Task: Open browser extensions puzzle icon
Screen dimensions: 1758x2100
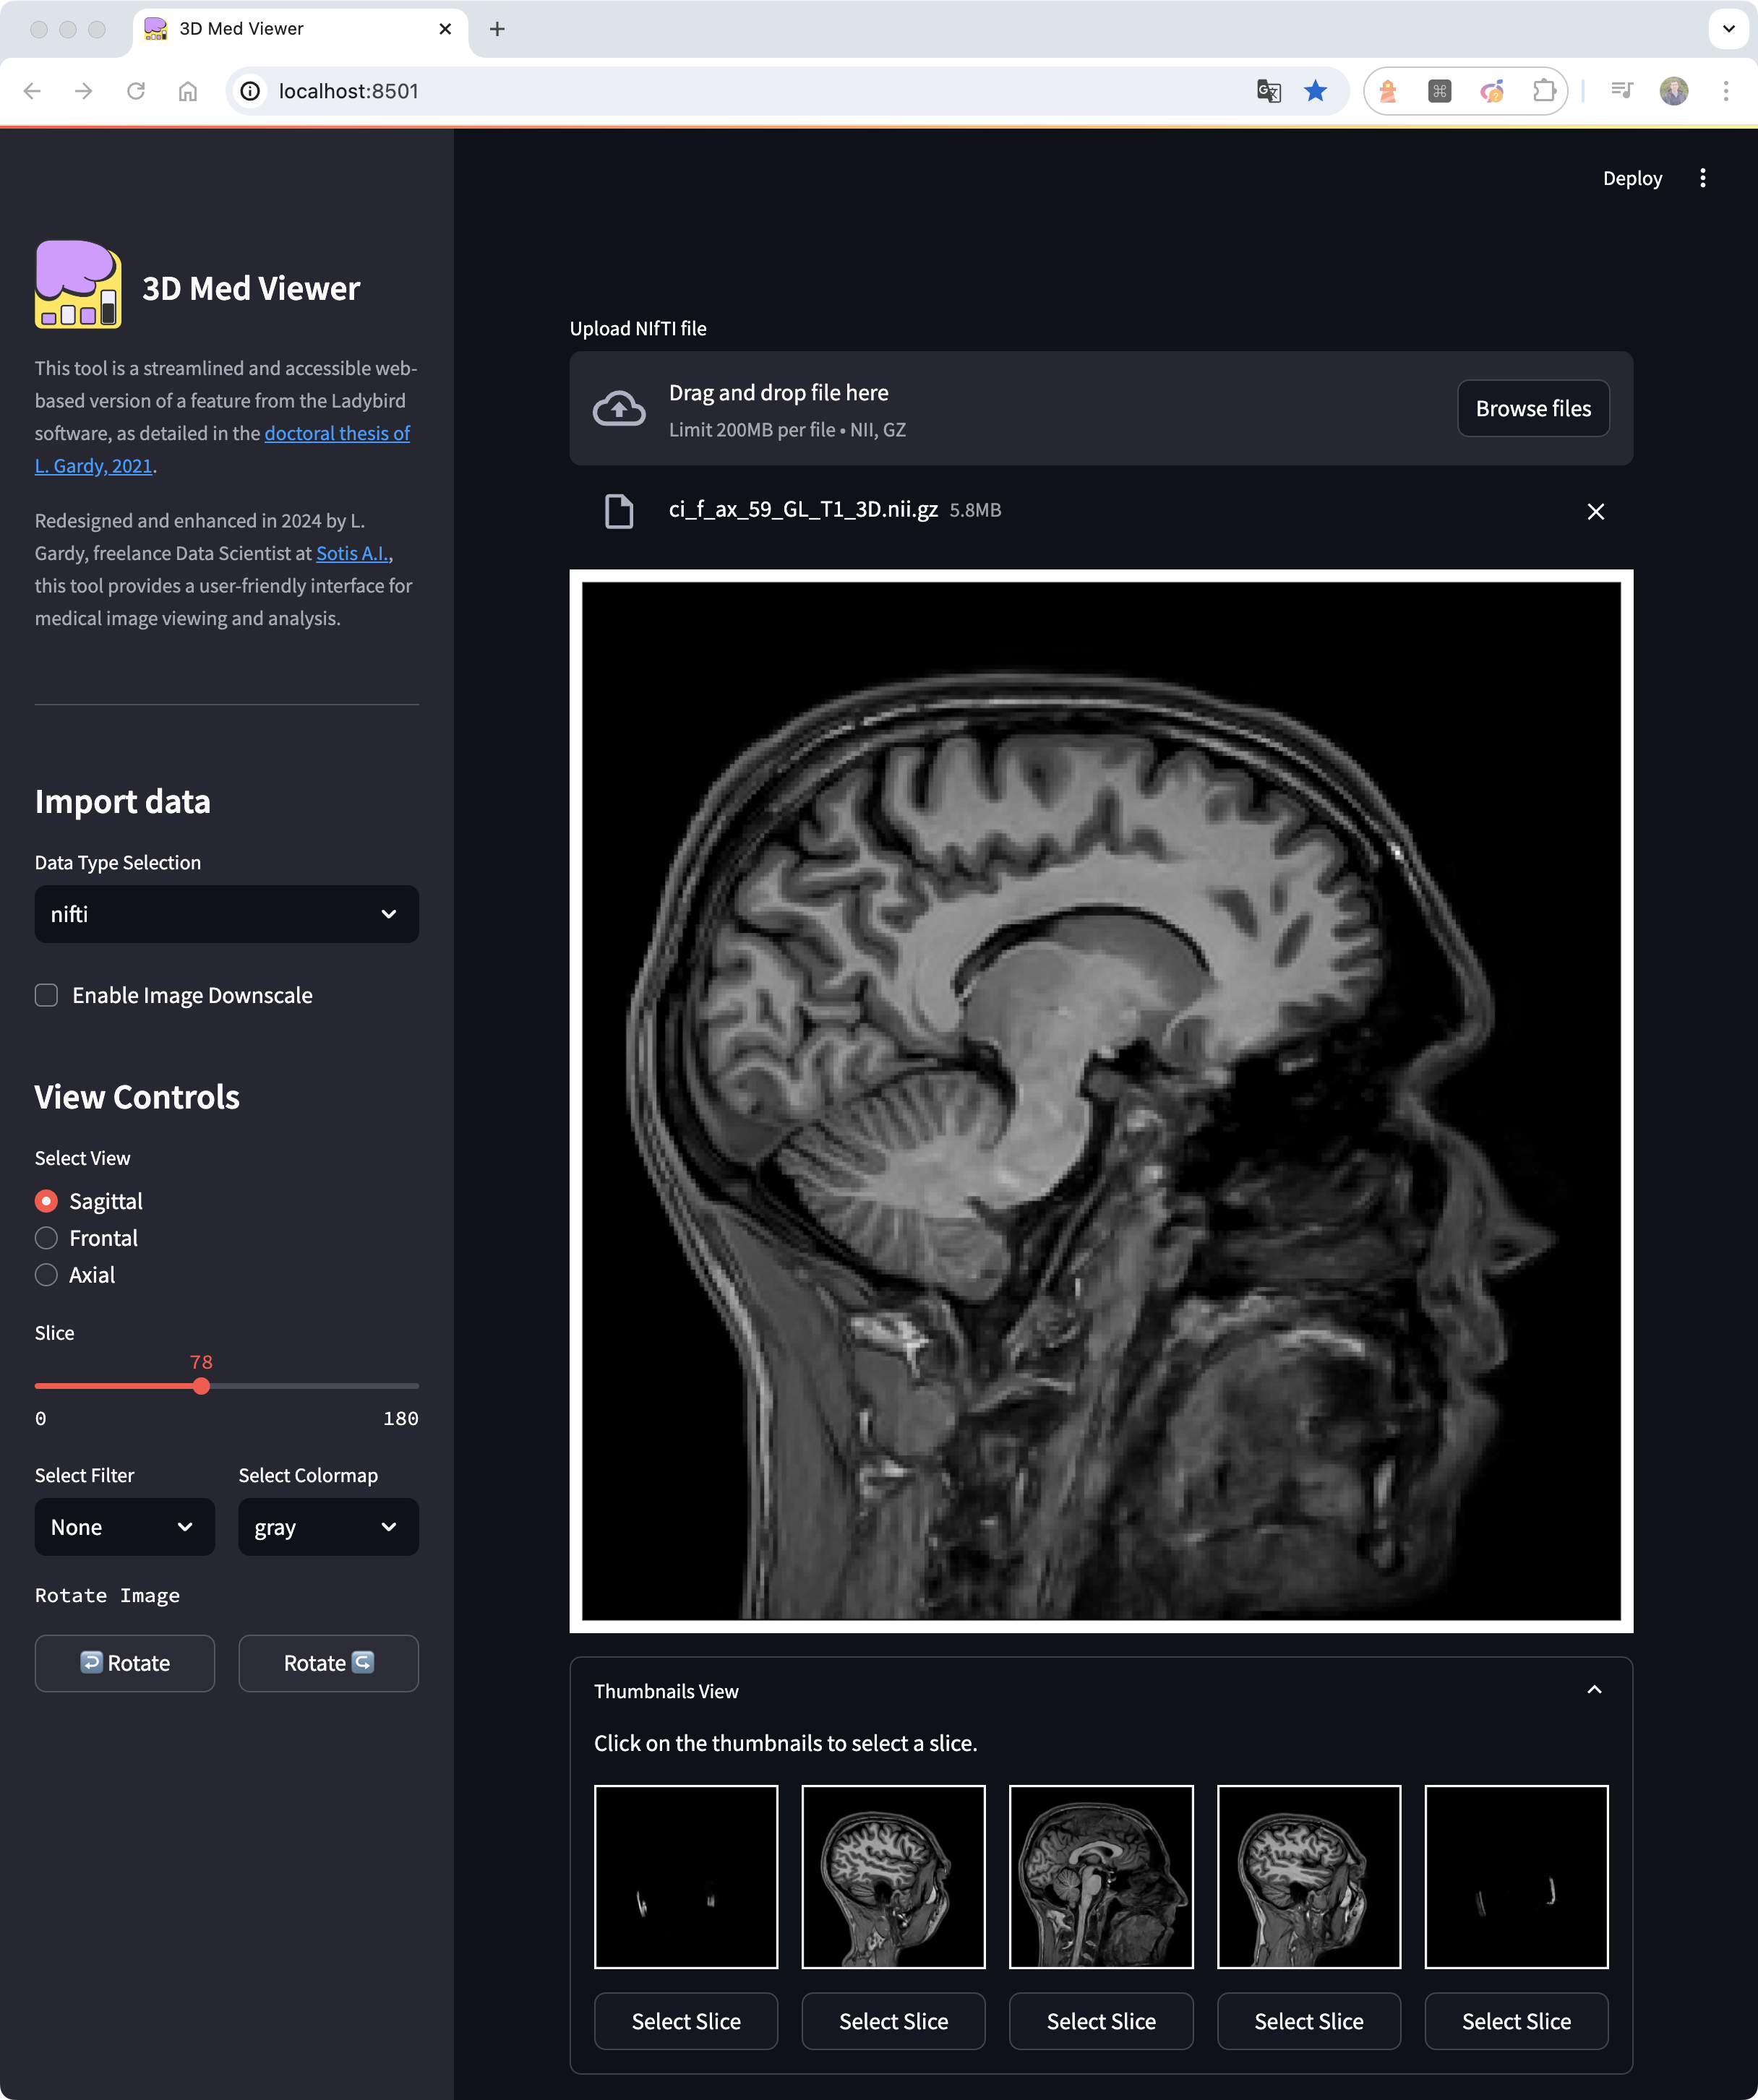Action: (1544, 91)
